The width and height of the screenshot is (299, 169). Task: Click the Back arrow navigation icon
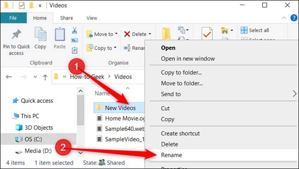pyautogui.click(x=9, y=77)
